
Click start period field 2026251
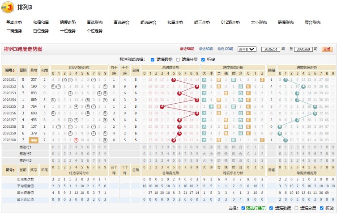click(271, 49)
